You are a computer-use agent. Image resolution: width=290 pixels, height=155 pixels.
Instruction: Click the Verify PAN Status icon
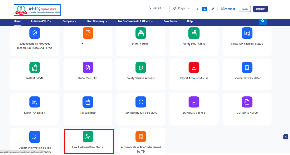tap(194, 33)
